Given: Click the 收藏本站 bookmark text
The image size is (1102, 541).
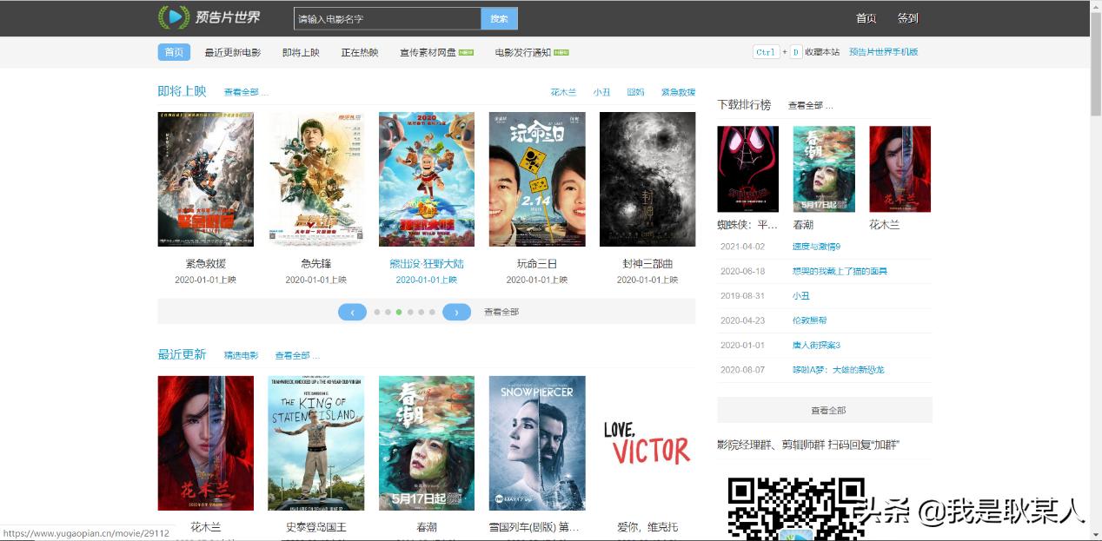Looking at the screenshot, I should [x=822, y=52].
